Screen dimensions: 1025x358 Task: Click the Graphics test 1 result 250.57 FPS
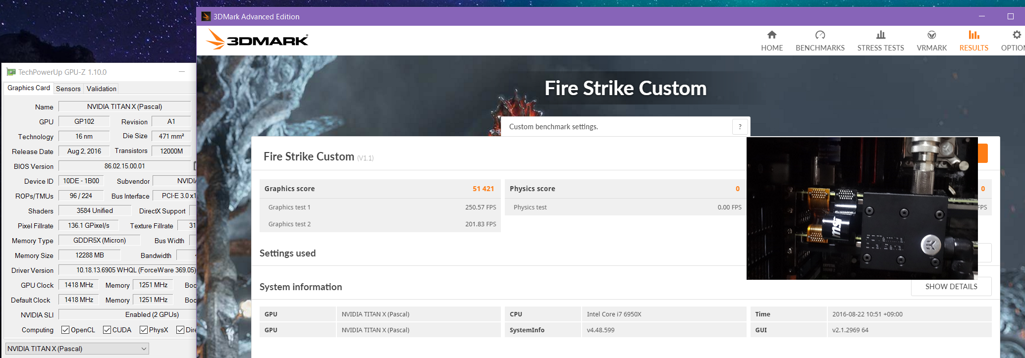click(x=481, y=207)
